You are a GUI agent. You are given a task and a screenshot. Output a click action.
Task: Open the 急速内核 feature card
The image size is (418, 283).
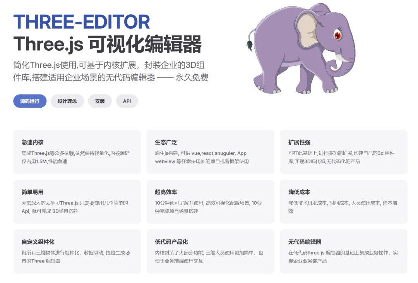click(x=77, y=152)
